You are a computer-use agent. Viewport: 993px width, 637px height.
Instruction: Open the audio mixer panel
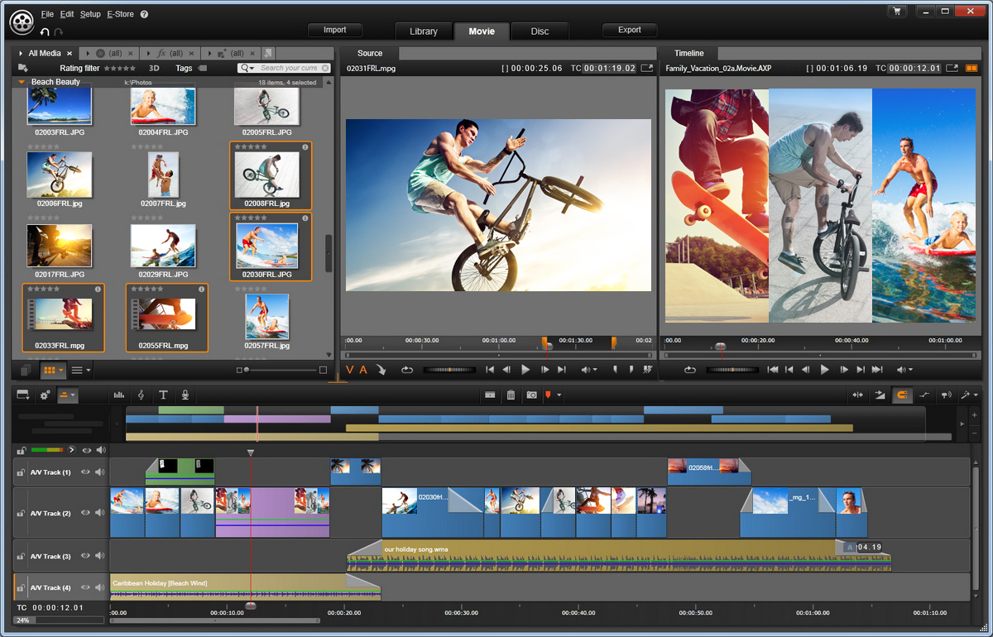pos(118,395)
